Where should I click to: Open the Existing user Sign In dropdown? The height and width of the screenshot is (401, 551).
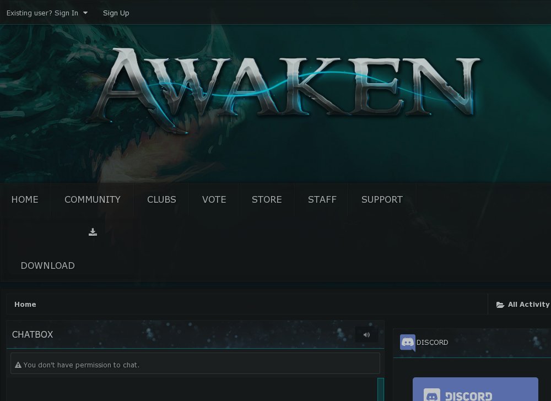[47, 13]
